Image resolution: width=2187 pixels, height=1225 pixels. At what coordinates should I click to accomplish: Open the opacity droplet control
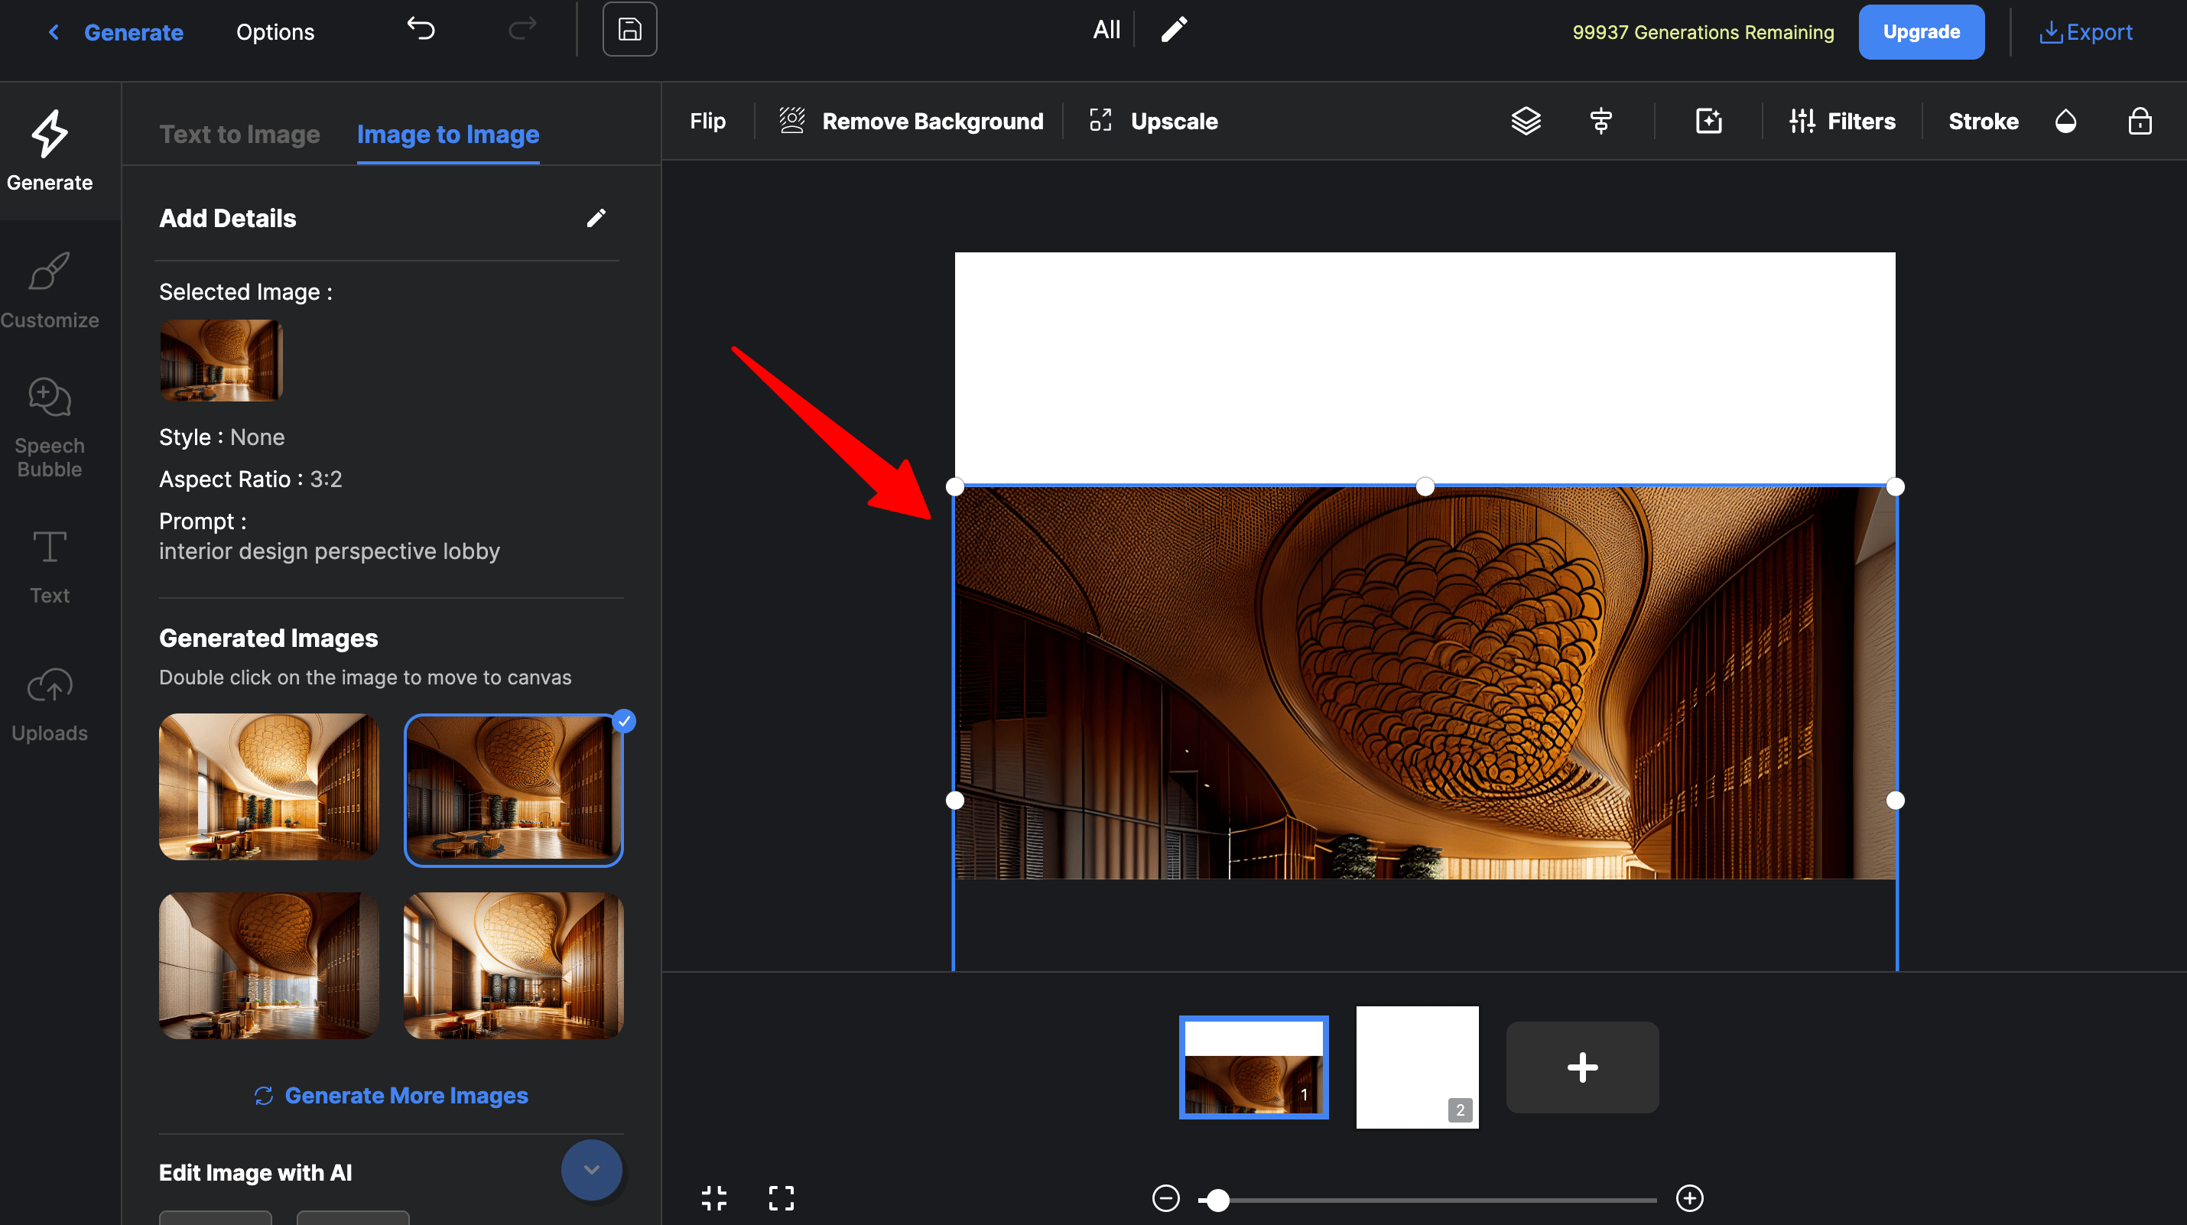[x=2065, y=122]
